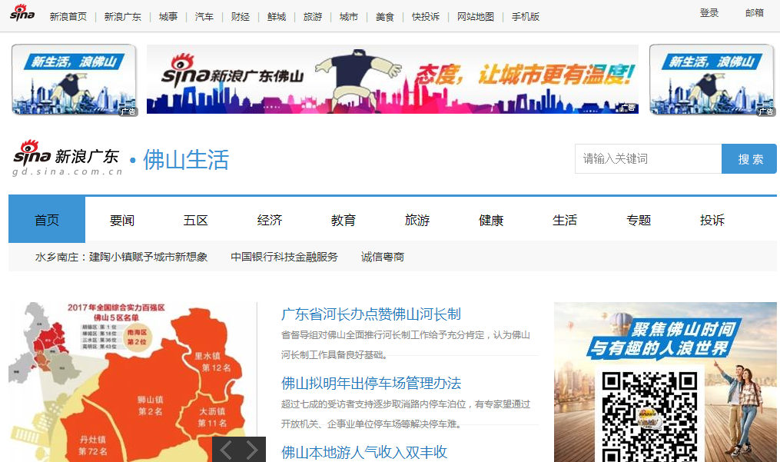
Task: Click summary text 省督导组对佛山全面推行河长制
Action: (406, 344)
